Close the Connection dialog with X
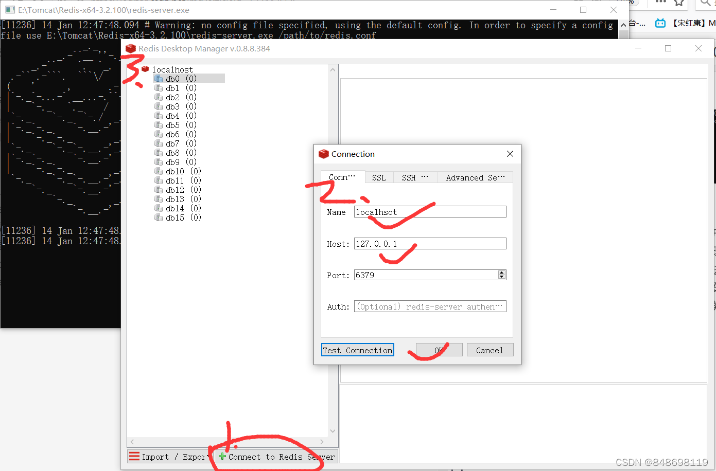The width and height of the screenshot is (716, 471). pyautogui.click(x=510, y=154)
